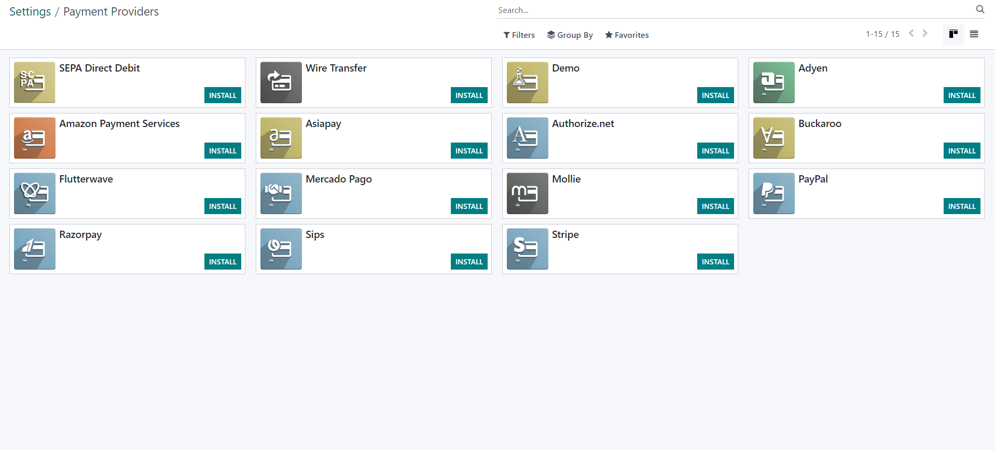Viewport: 995px width, 450px height.
Task: Switch to kanban view
Action: 953,34
